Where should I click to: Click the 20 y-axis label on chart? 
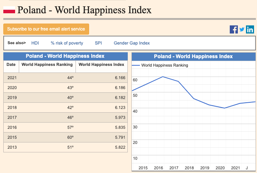pos(135,142)
